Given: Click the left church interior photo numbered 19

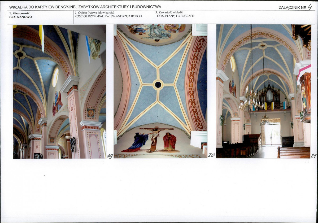Looking at the screenshot, I should point(59,91).
